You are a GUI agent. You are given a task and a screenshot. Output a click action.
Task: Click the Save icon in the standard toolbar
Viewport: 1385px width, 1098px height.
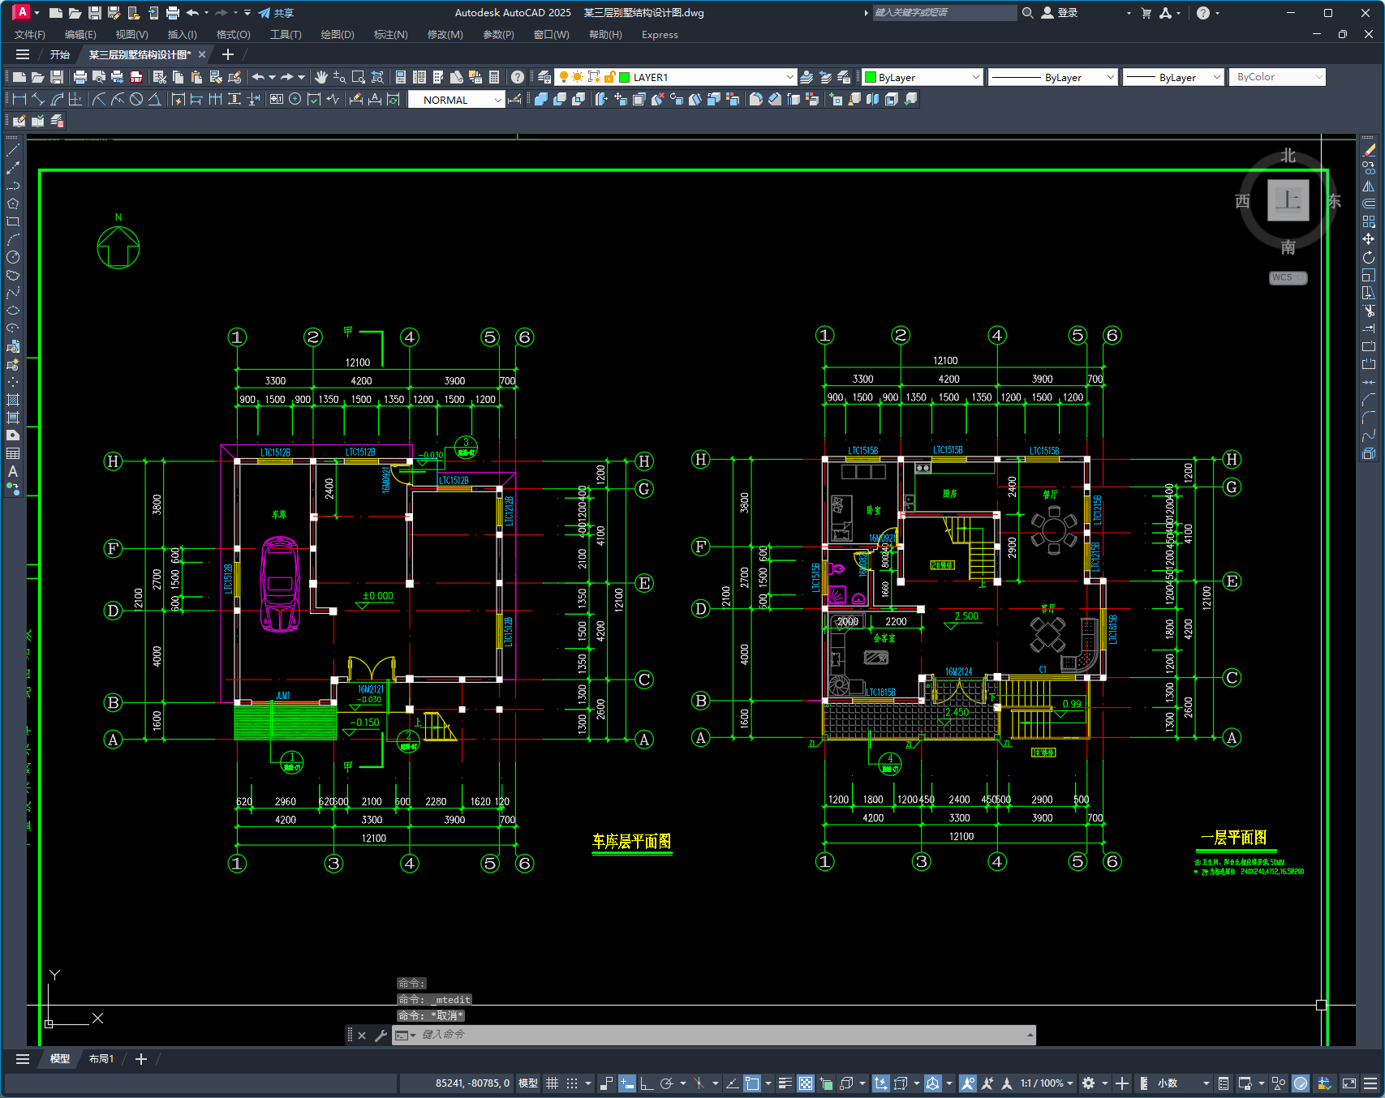(57, 77)
